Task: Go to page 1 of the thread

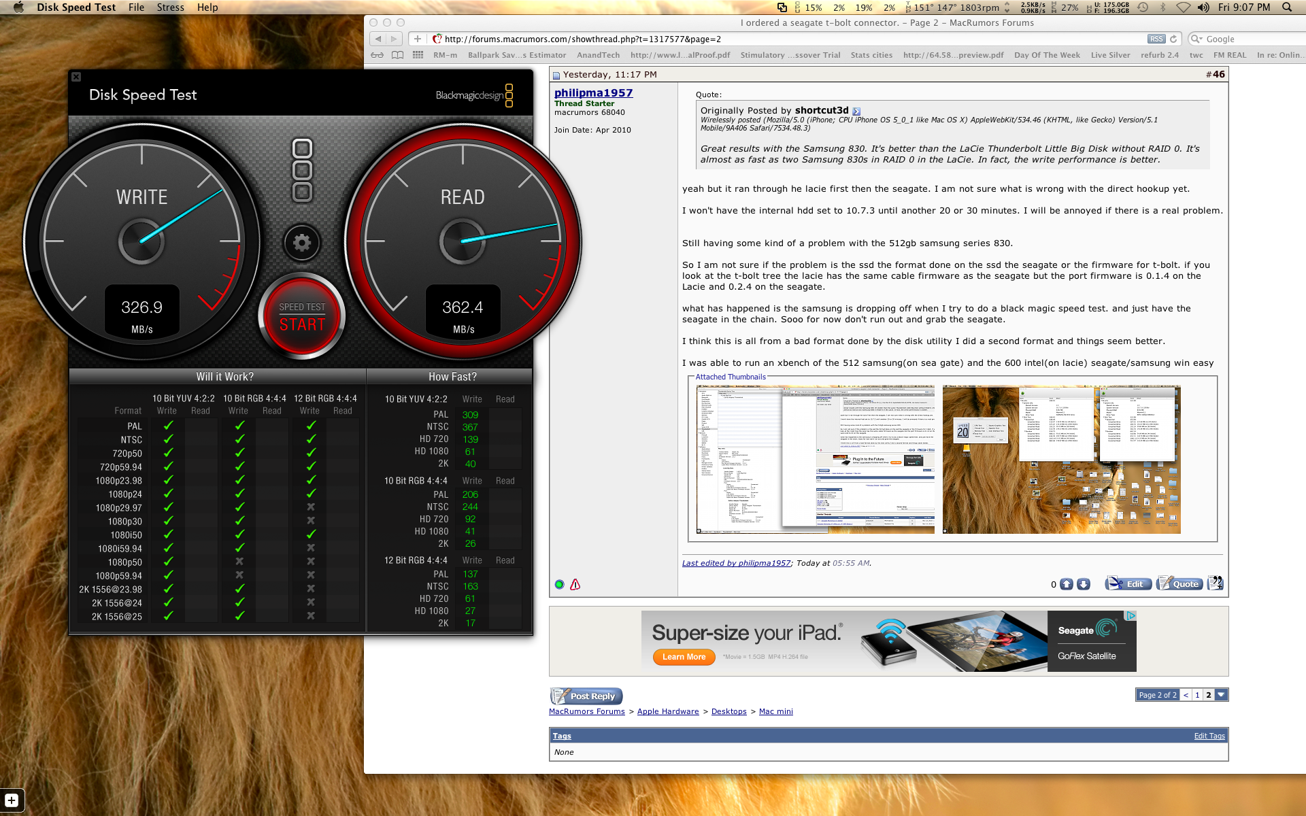Action: [1197, 695]
